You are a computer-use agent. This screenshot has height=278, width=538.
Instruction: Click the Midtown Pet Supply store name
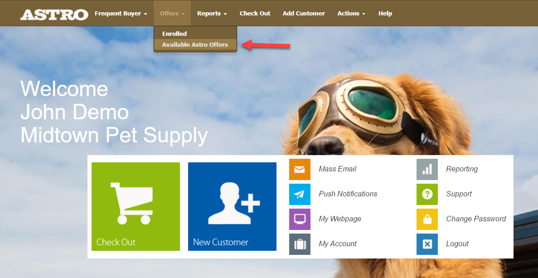click(x=114, y=135)
